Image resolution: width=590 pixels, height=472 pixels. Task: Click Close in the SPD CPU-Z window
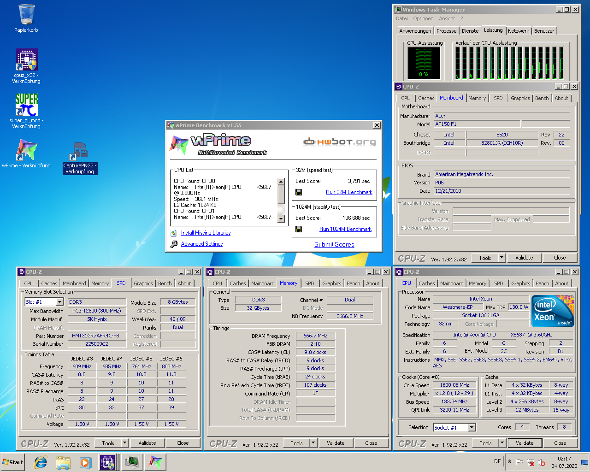183,443
